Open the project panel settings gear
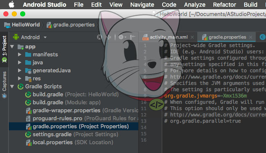The height and width of the screenshot is (153, 266). coord(122,37)
